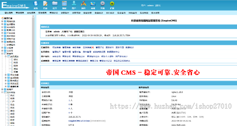This screenshot has height=126, width=237.
Task: Click the EmpireCMS logo
Action: [16, 5]
